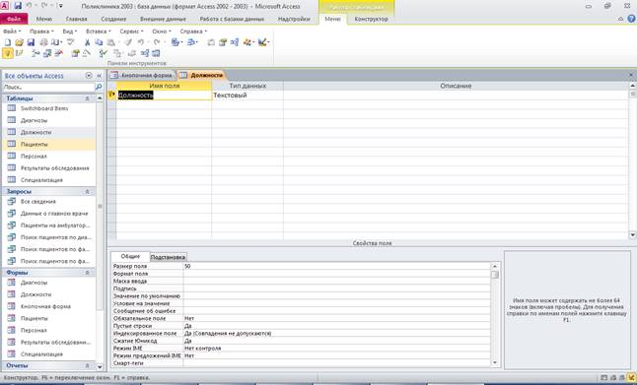Click the field properties scrollbar down arrow

click(495, 362)
